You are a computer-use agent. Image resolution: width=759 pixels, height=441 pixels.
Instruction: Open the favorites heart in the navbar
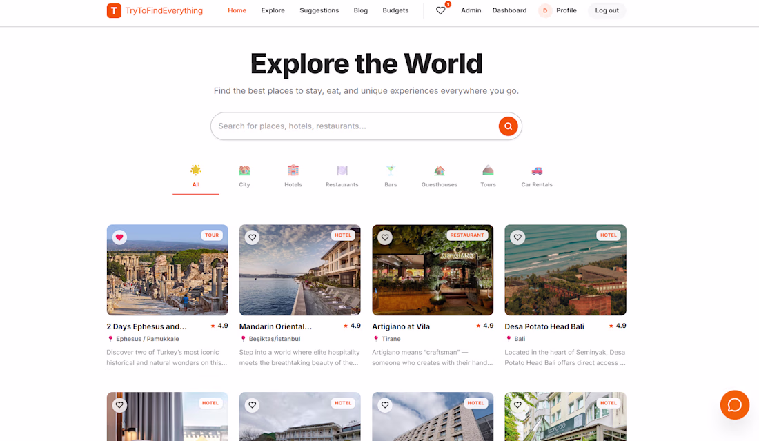tap(440, 10)
